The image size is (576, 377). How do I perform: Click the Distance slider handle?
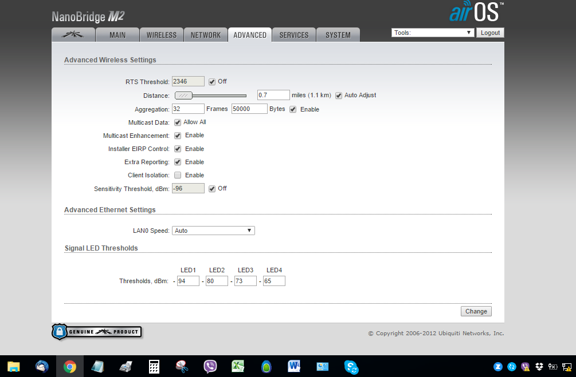click(183, 96)
